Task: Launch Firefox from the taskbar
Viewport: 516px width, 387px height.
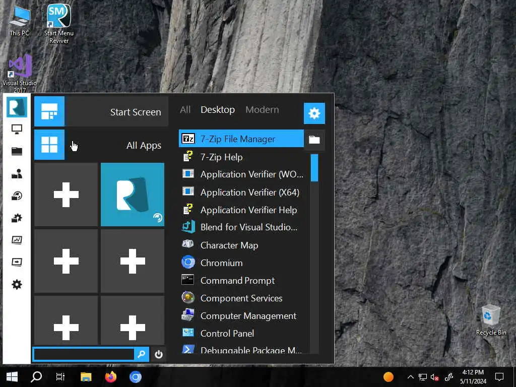Action: click(x=111, y=377)
